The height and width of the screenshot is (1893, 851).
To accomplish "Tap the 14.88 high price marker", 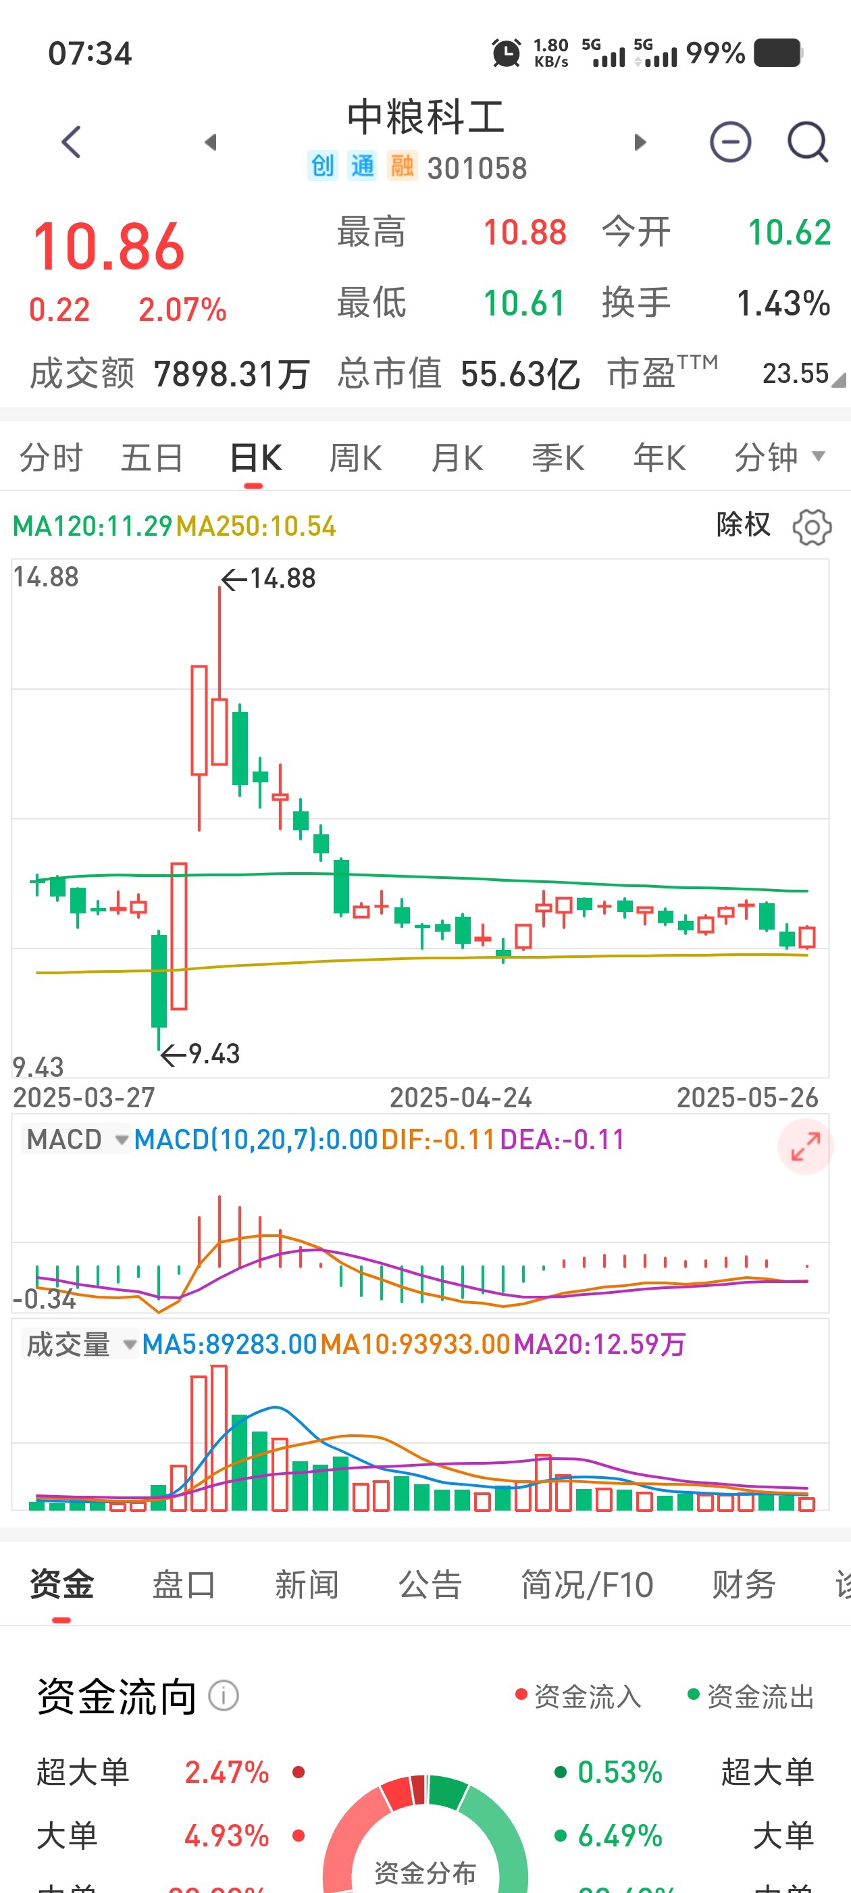I will [x=268, y=579].
